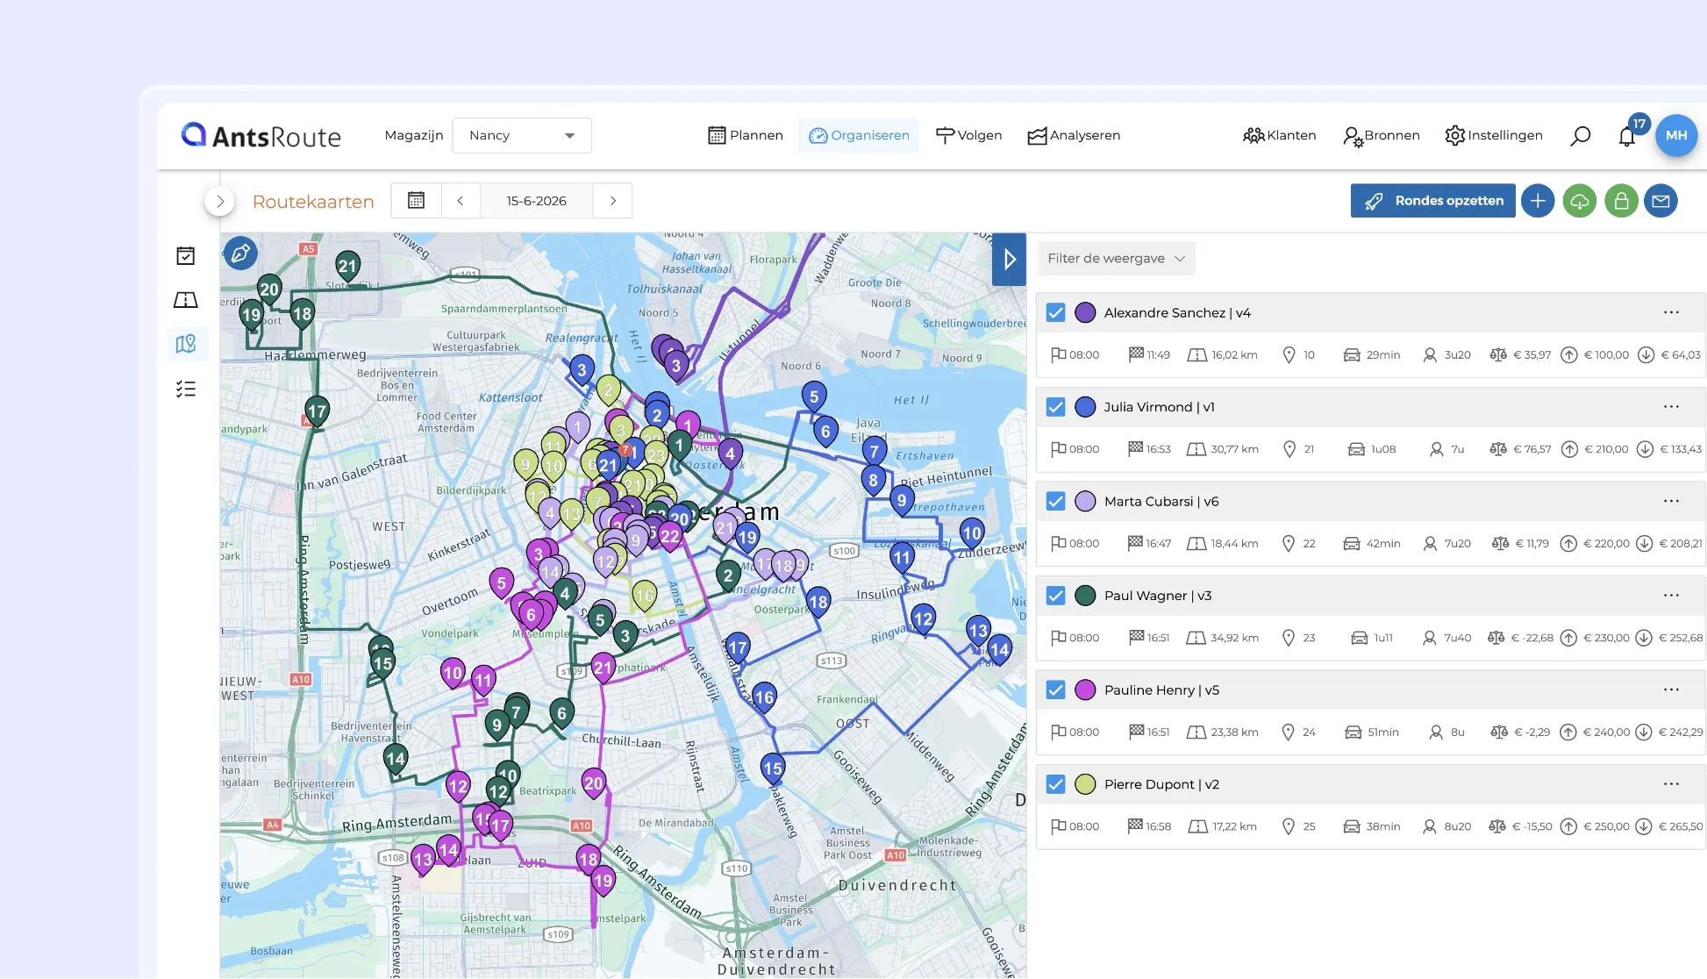1707x979 pixels.
Task: Open more options for Marta Cubarsi
Action: tap(1671, 501)
